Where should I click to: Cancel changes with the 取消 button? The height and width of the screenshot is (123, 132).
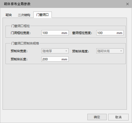pyautogui.click(x=118, y=117)
